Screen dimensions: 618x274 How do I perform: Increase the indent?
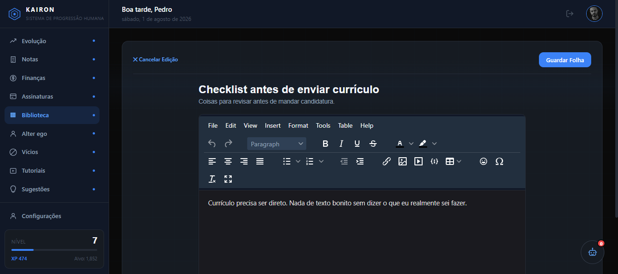[x=360, y=161]
